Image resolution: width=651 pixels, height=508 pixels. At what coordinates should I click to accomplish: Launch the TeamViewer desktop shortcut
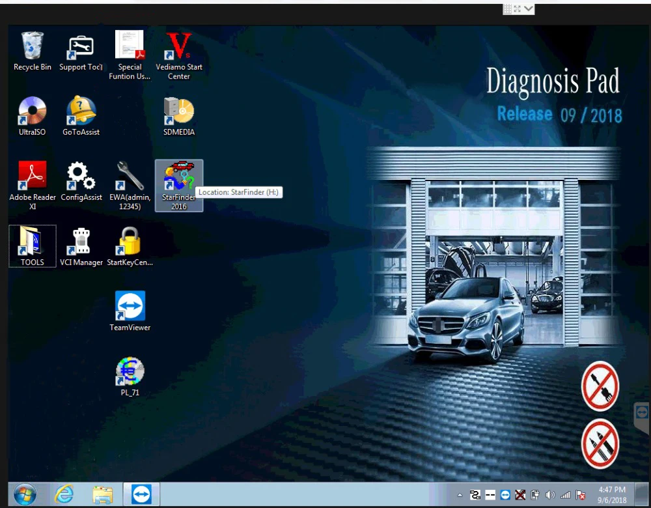[130, 311]
